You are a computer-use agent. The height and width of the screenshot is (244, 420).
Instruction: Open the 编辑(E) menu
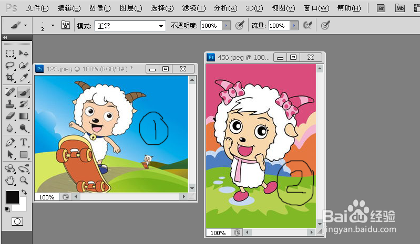[x=69, y=8]
